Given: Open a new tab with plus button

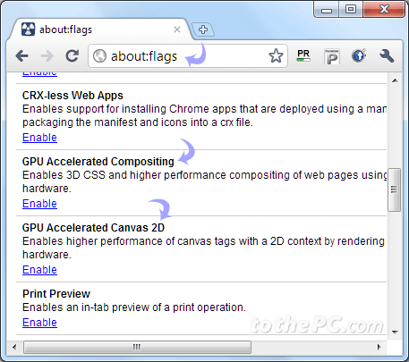Looking at the screenshot, I should click(x=203, y=29).
